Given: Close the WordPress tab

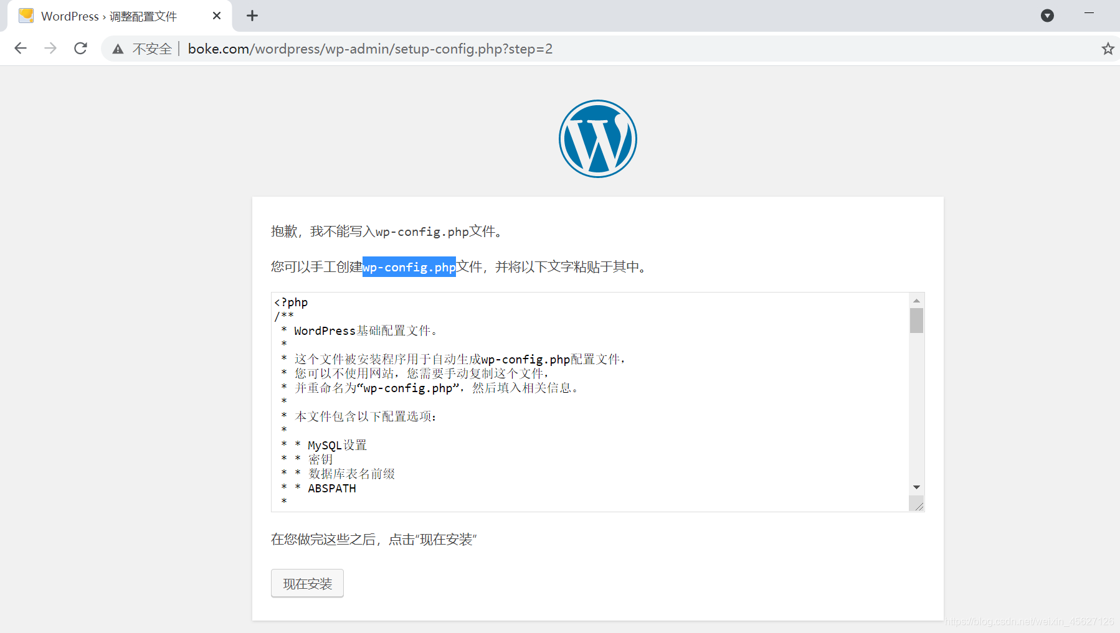Looking at the screenshot, I should pos(217,16).
